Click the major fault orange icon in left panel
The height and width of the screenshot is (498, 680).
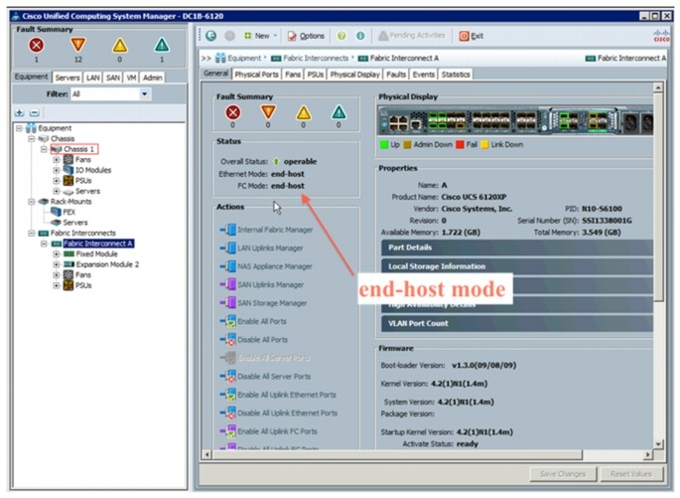78,45
